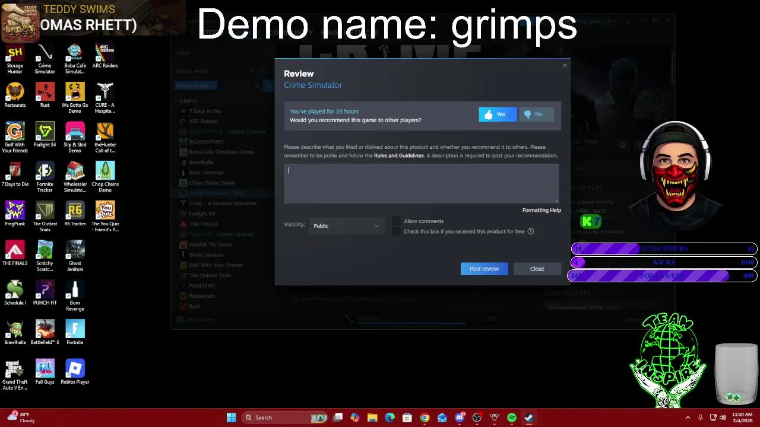Screen dimensions: 760x427
Task: Switch to Steam in the taskbar
Action: (x=529, y=418)
